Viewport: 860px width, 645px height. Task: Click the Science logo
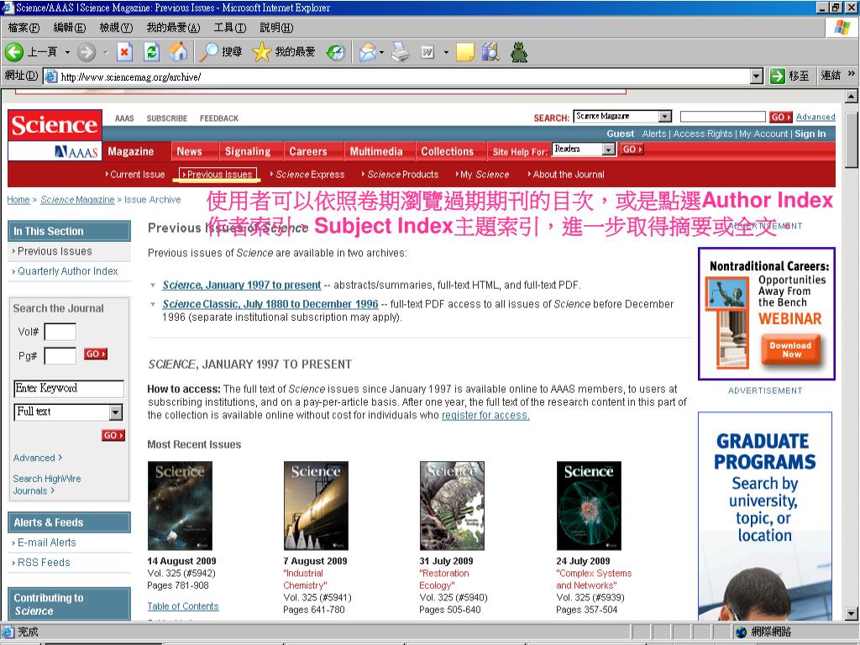click(55, 125)
